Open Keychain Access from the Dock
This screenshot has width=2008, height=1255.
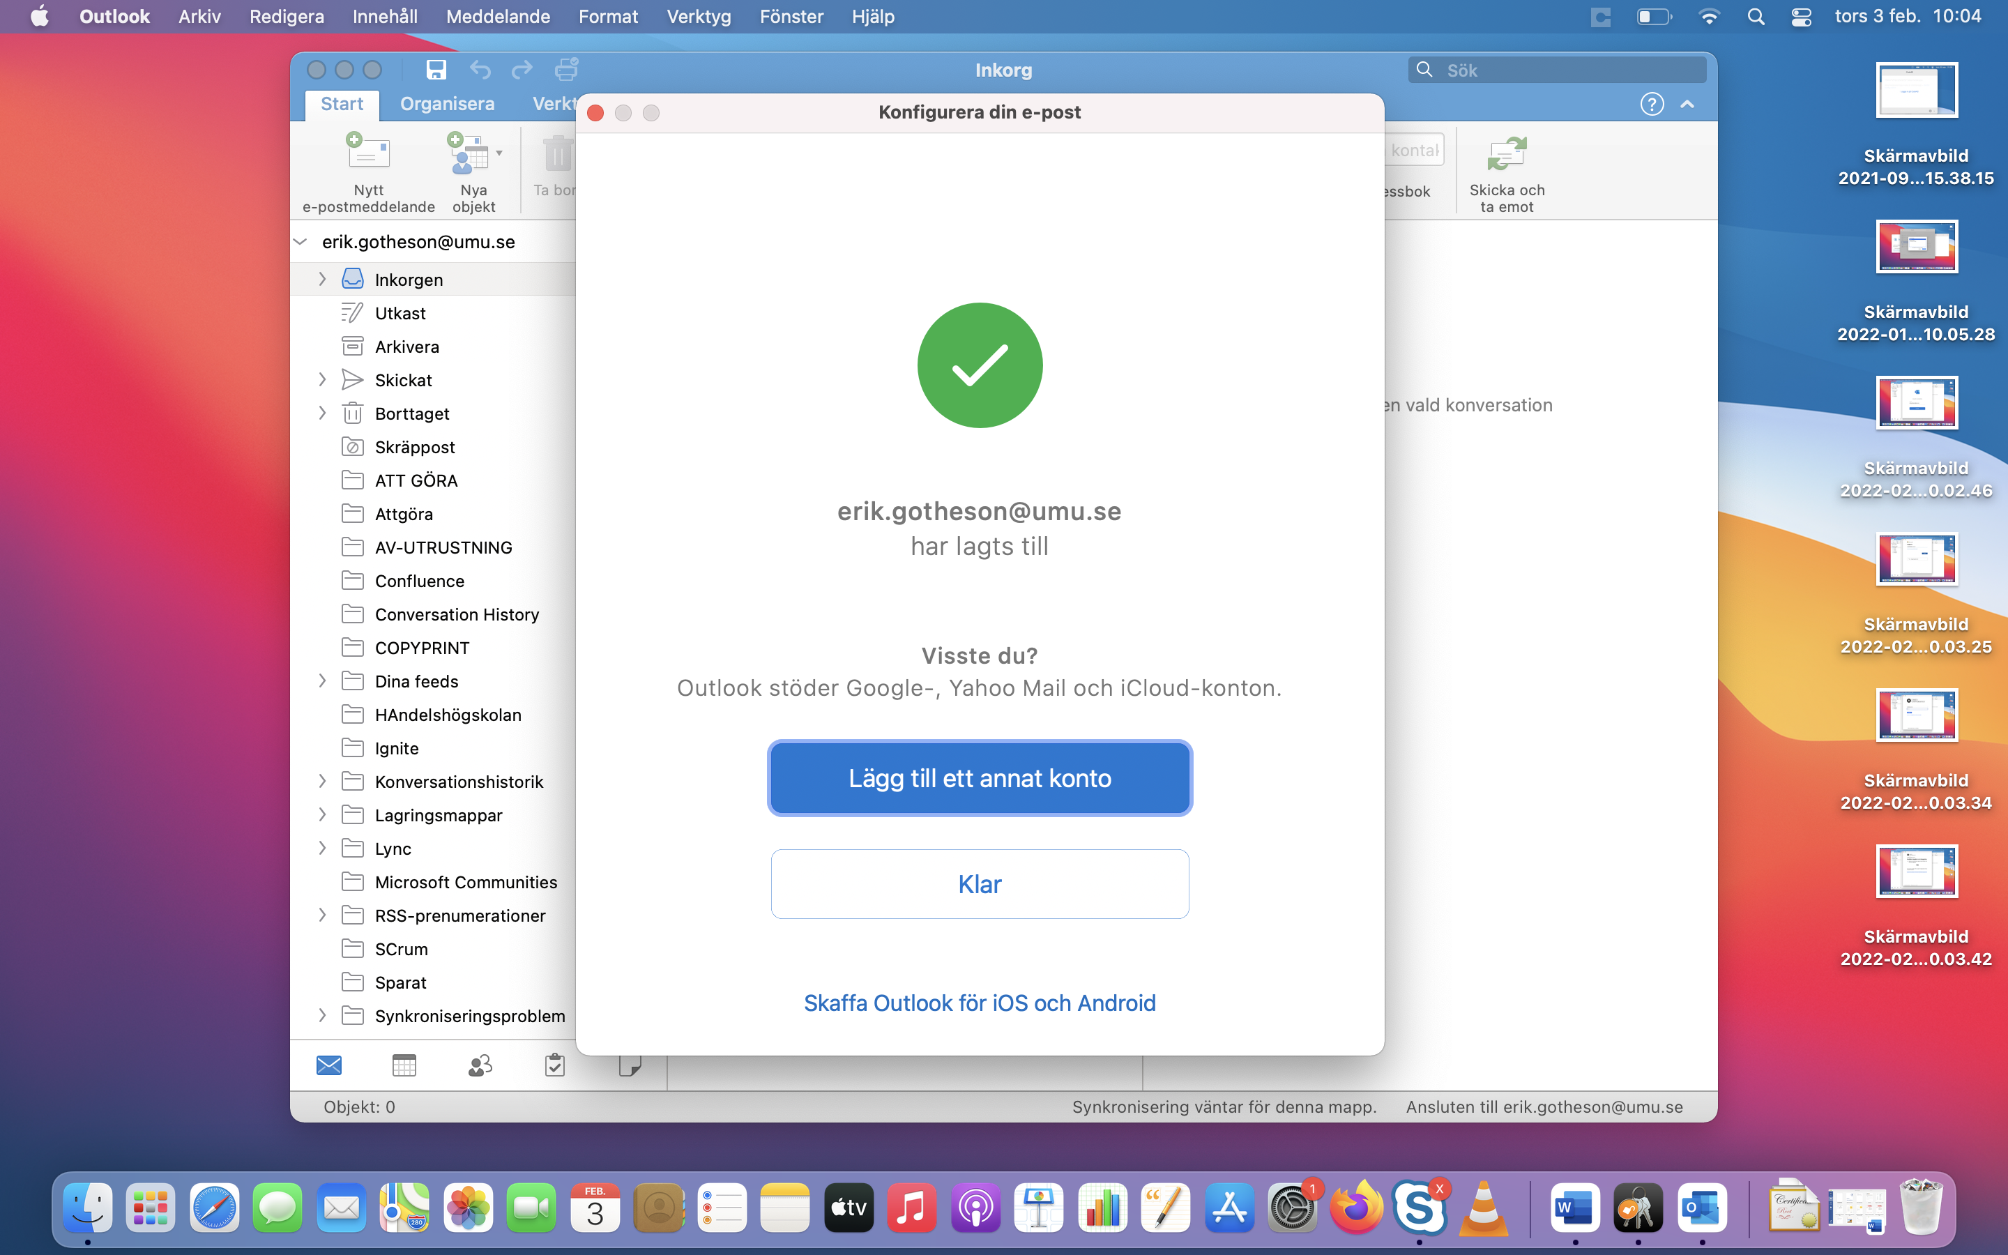pyautogui.click(x=1638, y=1208)
